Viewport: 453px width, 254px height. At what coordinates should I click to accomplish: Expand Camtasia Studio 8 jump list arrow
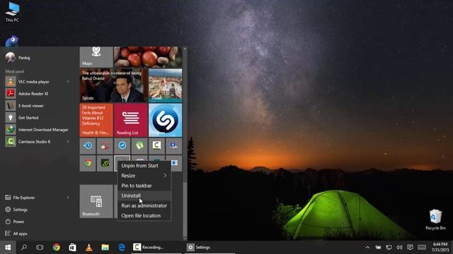68,142
